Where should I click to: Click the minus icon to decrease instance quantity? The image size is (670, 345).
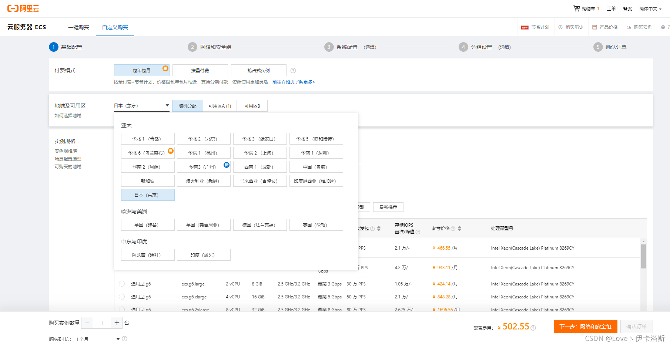[87, 323]
